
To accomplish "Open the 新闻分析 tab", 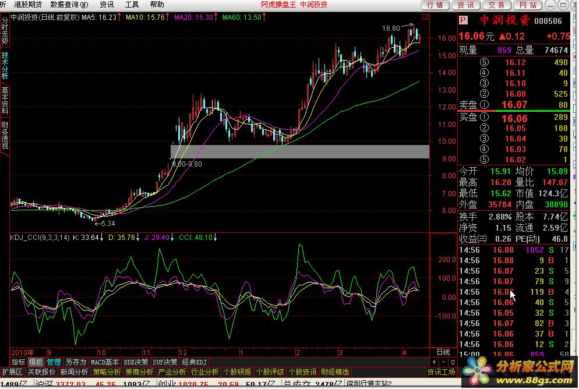I will pos(74,372).
